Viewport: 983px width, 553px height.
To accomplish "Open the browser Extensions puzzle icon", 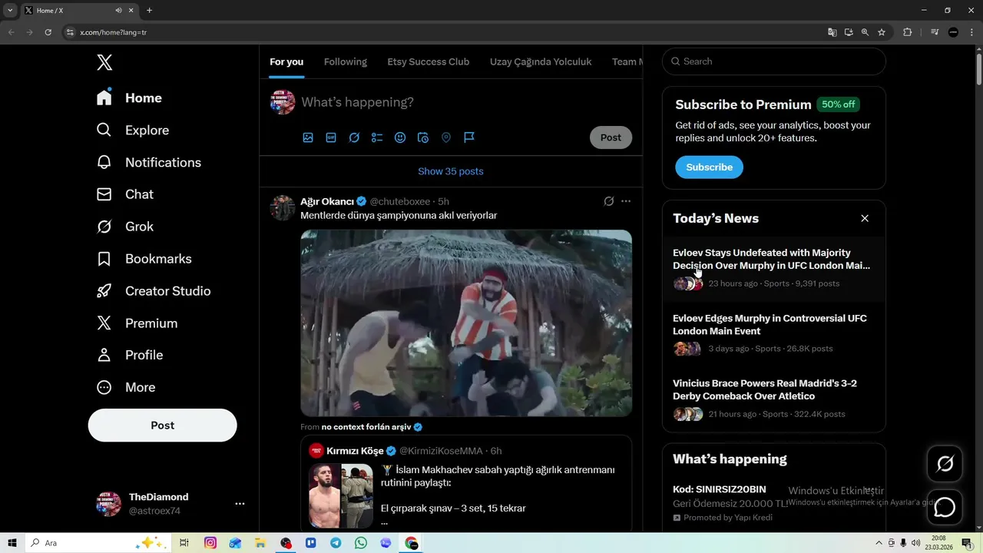I will pyautogui.click(x=908, y=32).
